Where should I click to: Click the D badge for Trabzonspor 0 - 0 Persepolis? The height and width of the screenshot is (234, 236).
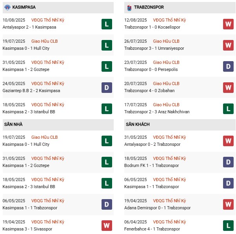[x=229, y=66]
